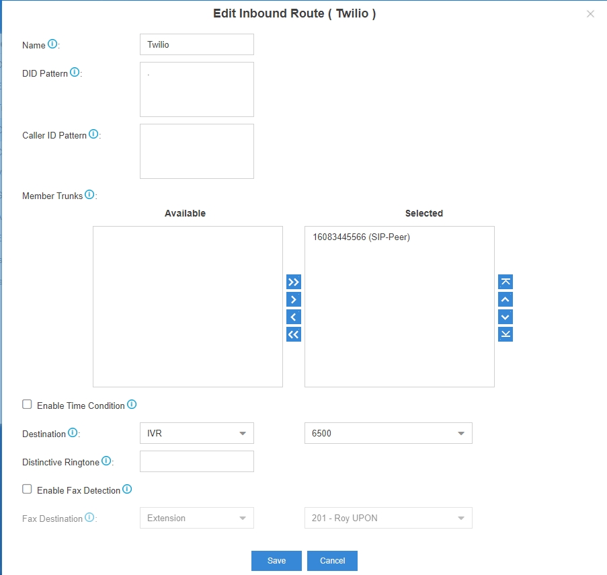Screen dimensions: 607x575
Task: Click the info icon next to Destination
Action: tap(73, 433)
